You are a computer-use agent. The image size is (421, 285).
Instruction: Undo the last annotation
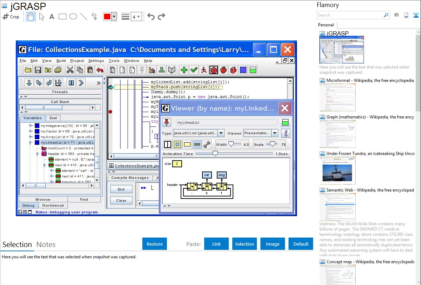pos(151,17)
